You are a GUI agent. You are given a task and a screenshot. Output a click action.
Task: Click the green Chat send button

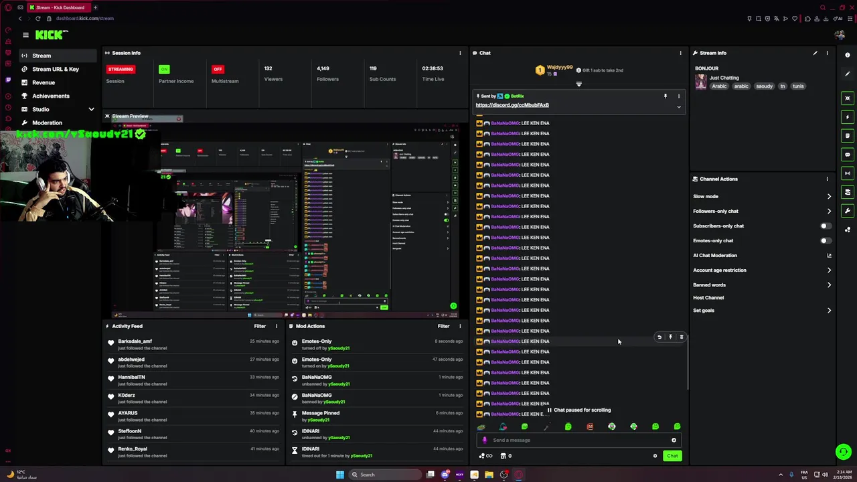coord(672,456)
